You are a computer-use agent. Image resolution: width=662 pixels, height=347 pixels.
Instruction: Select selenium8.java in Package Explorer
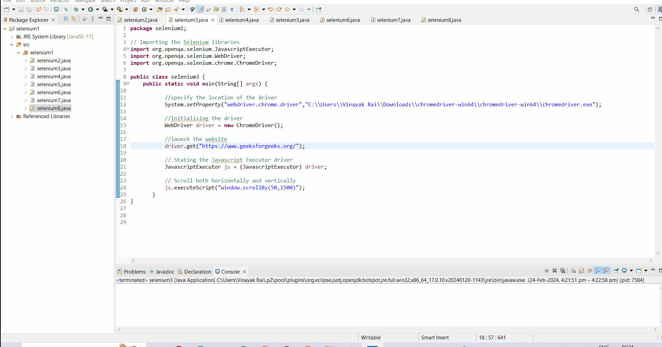pyautogui.click(x=54, y=108)
